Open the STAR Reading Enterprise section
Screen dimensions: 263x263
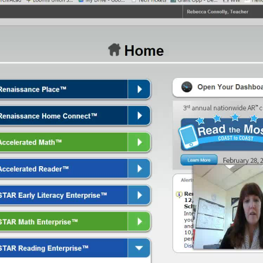(x=64, y=248)
